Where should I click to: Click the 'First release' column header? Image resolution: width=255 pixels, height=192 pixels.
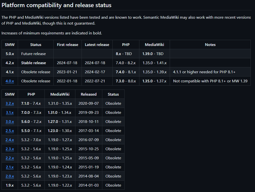(67, 45)
